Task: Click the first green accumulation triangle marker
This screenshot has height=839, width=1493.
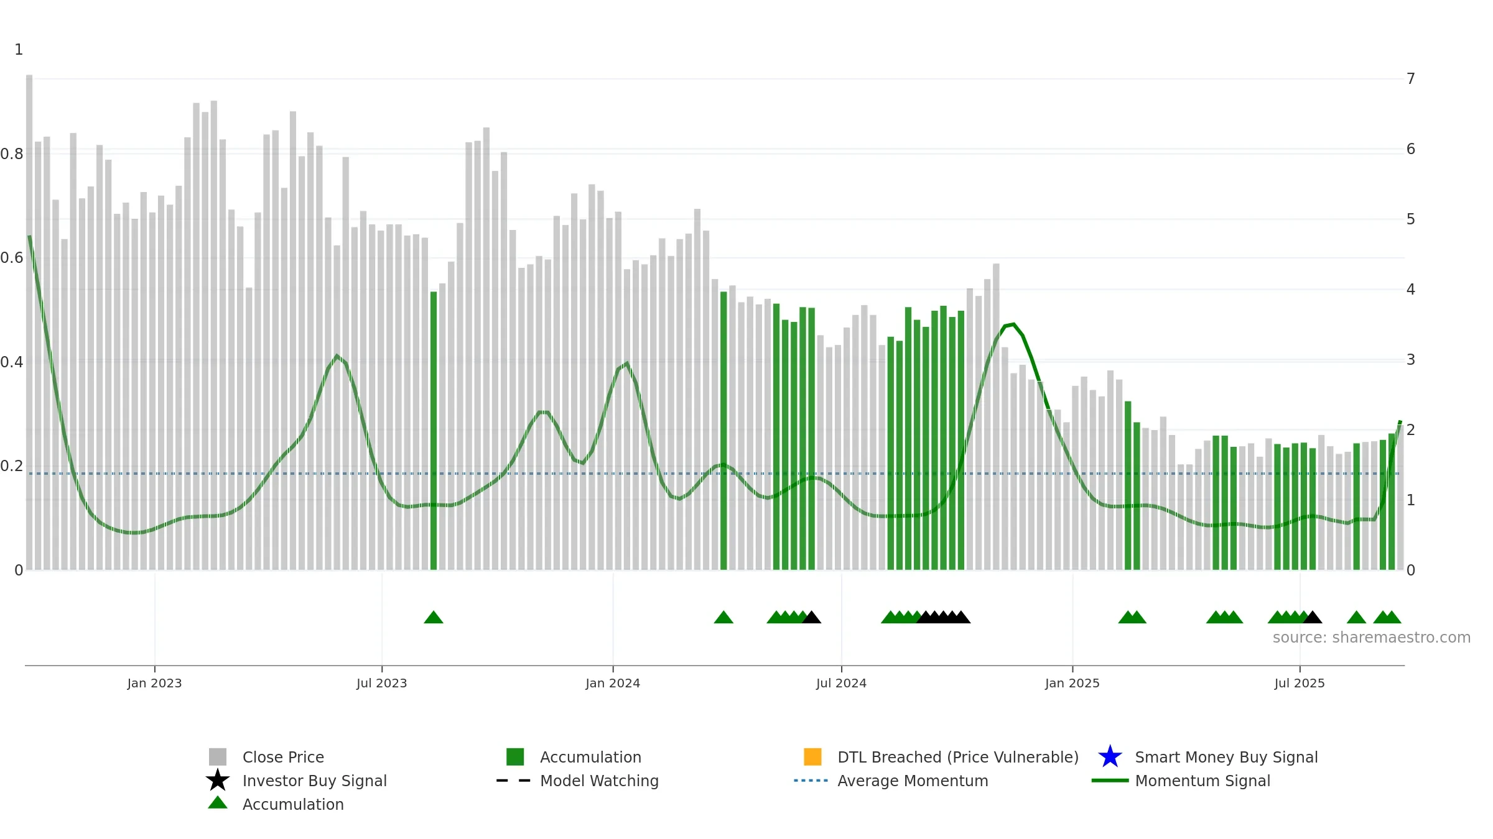Action: 434,617
